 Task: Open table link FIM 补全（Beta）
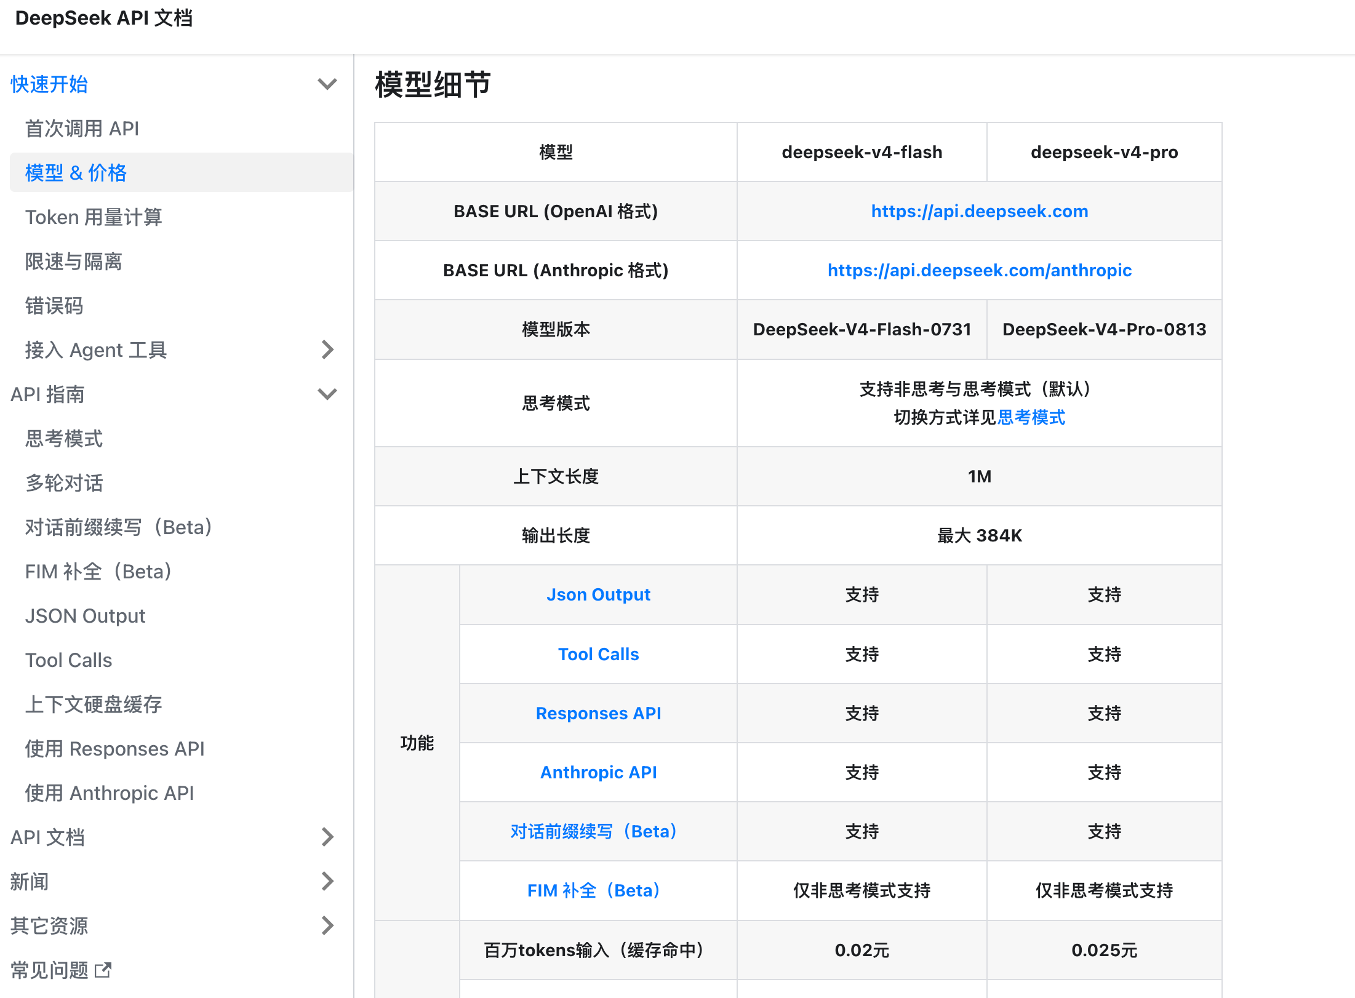594,890
